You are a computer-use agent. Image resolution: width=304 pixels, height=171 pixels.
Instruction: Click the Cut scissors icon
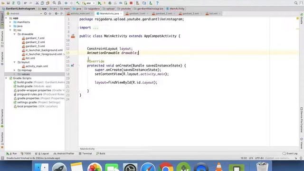(37, 3)
